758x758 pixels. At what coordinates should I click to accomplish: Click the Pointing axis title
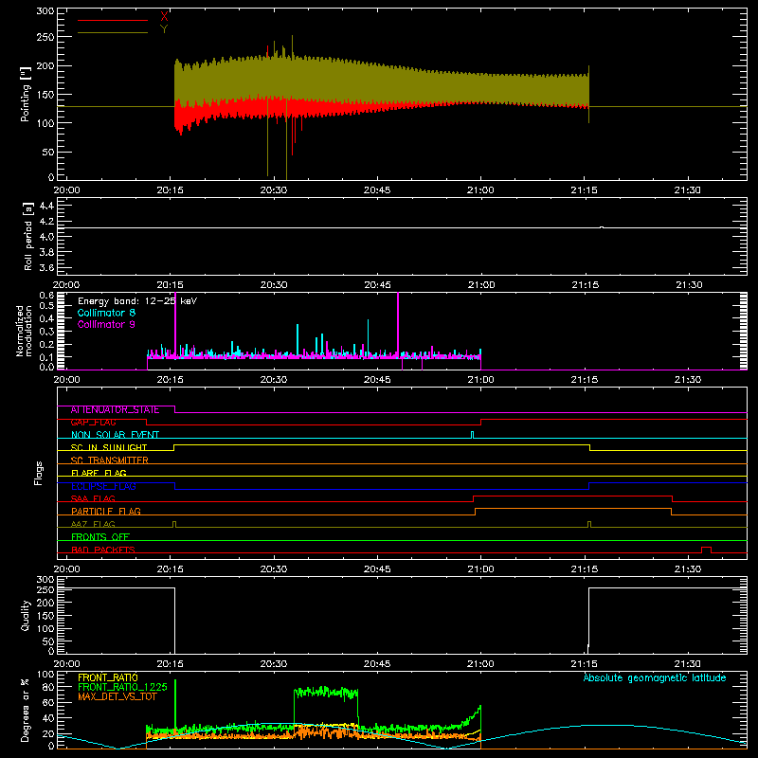click(26, 94)
